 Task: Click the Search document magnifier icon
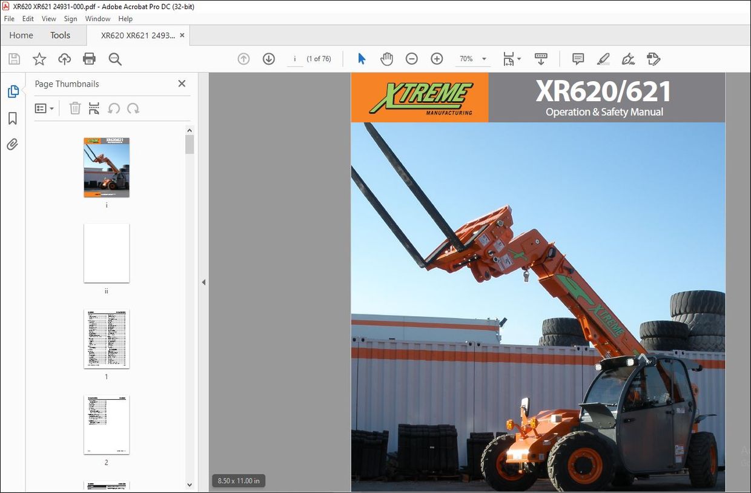115,59
